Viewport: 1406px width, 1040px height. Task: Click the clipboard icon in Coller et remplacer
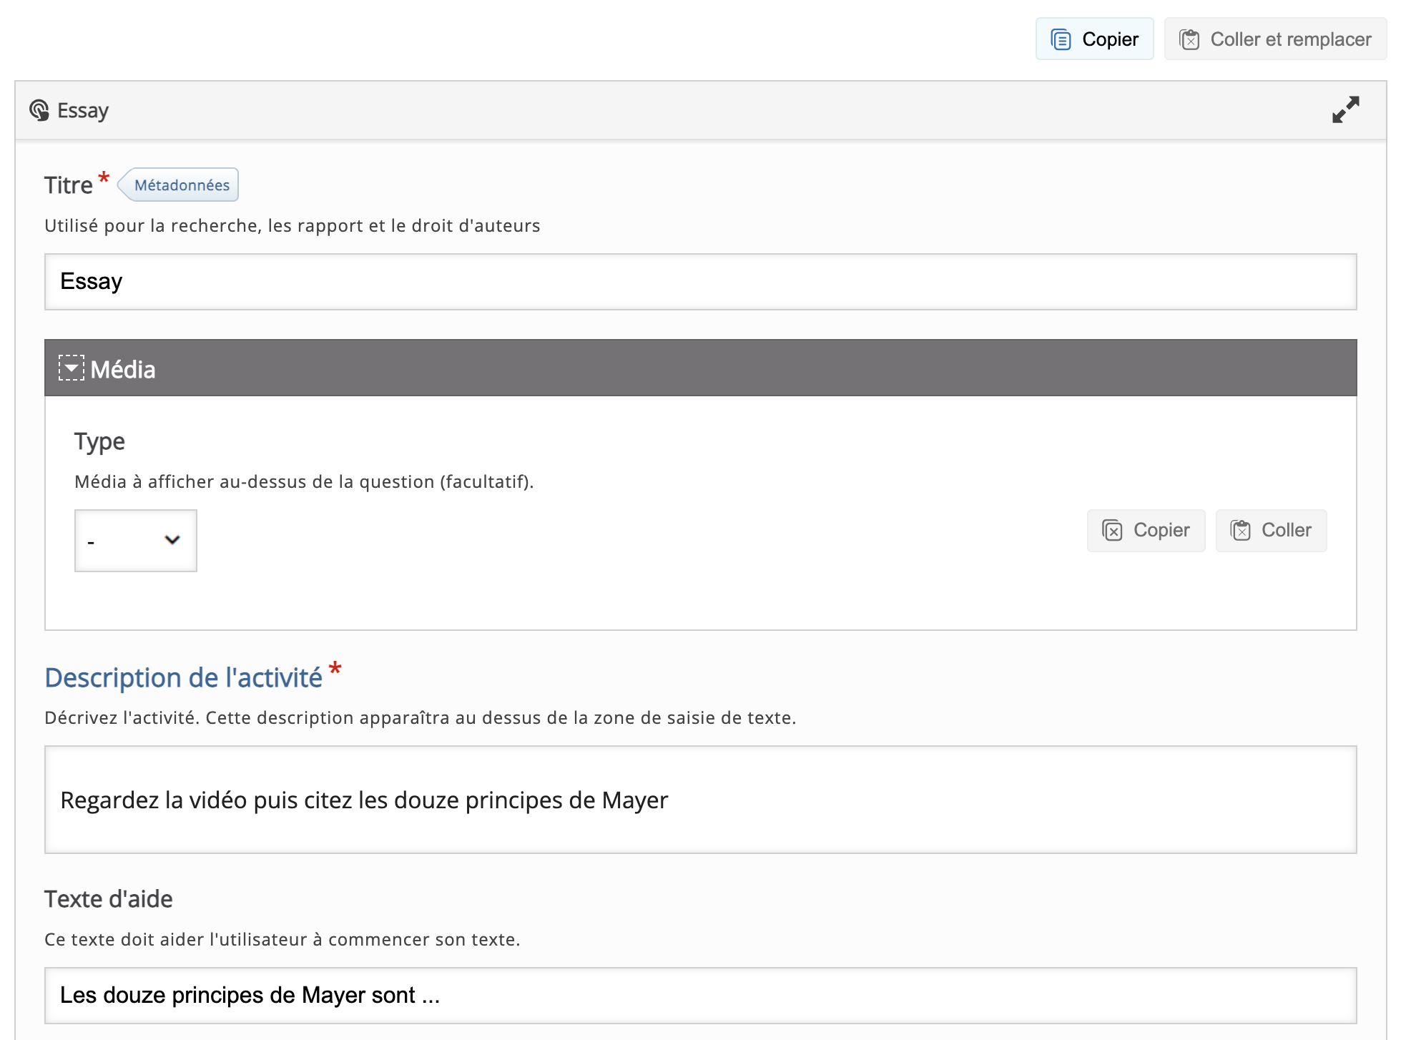1189,39
